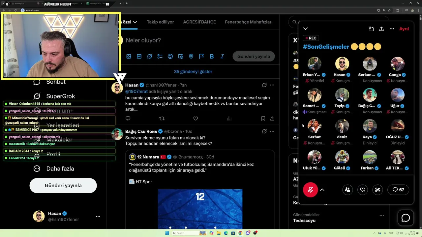Viewport: 422px width, 237px height.
Task: Open the Grok enhance icon in composer
Action: pos(150,56)
